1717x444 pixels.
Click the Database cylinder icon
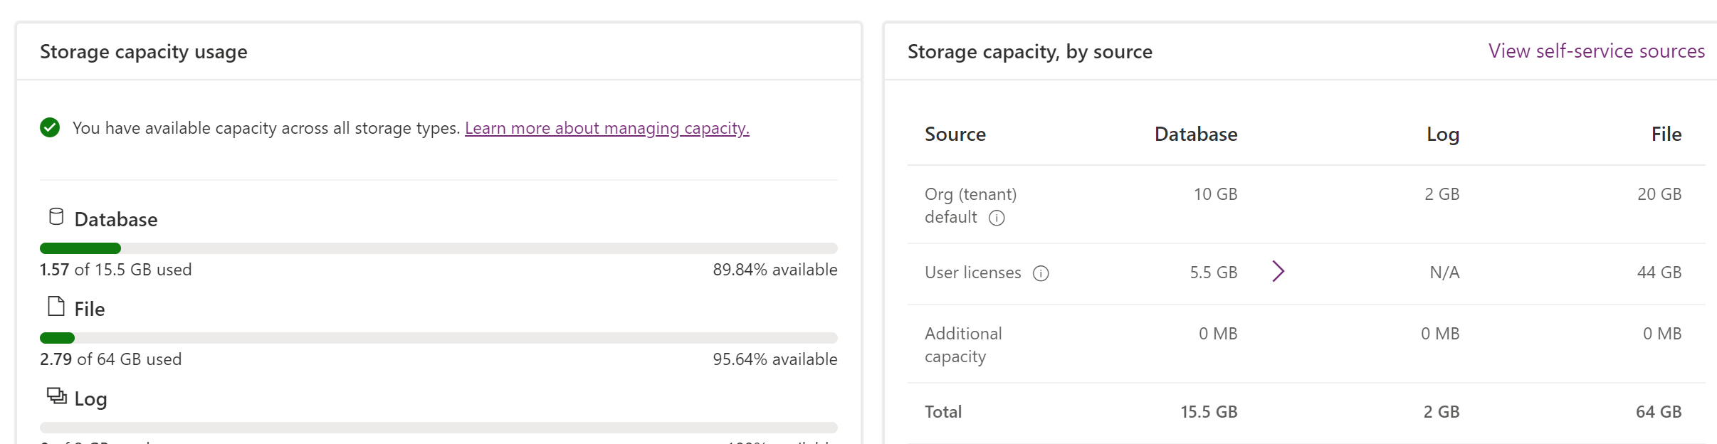(x=56, y=217)
